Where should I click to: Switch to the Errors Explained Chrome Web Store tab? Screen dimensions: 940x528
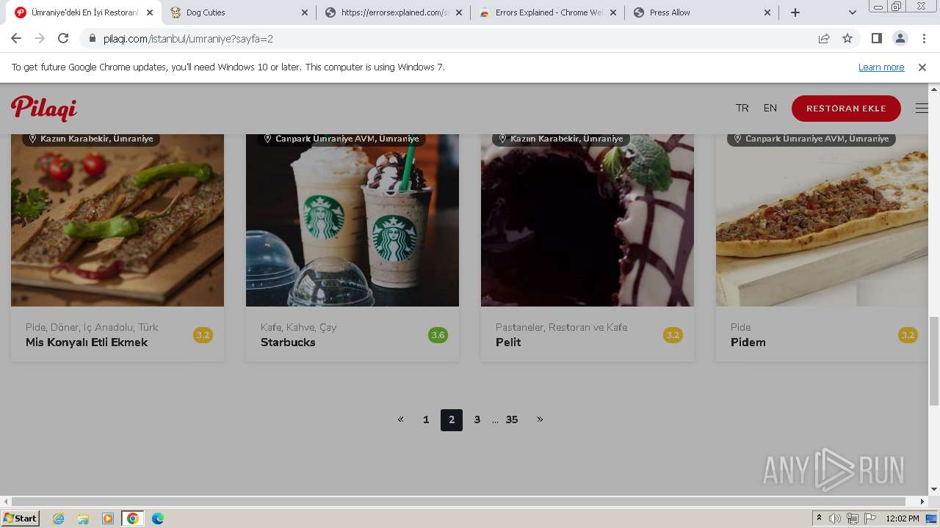[547, 12]
